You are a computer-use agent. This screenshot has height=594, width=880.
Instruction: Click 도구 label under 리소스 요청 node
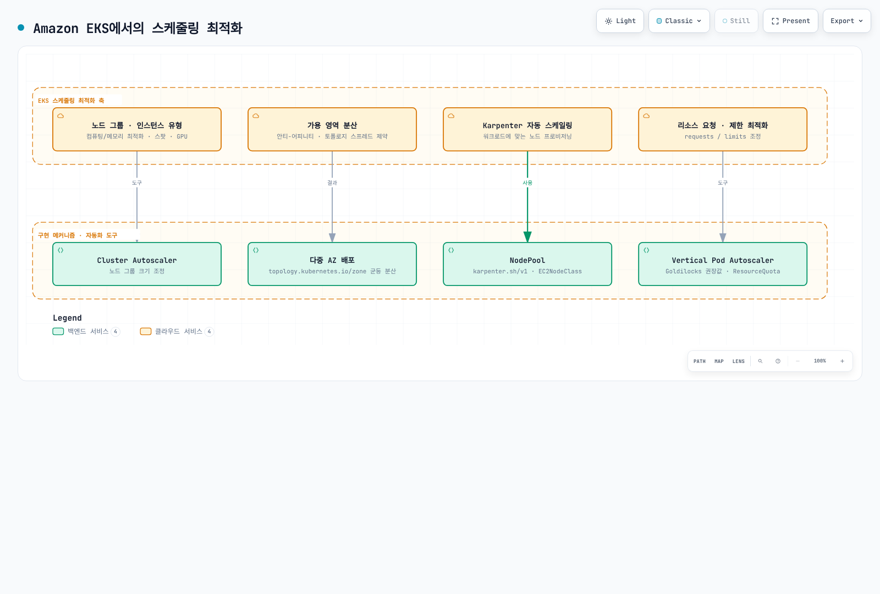click(x=723, y=183)
